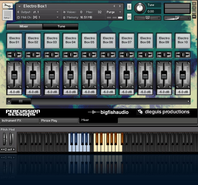Image resolution: width=198 pixels, height=185 pixels.
Task: Select the Electro Box 10 pad
Action: (183, 40)
